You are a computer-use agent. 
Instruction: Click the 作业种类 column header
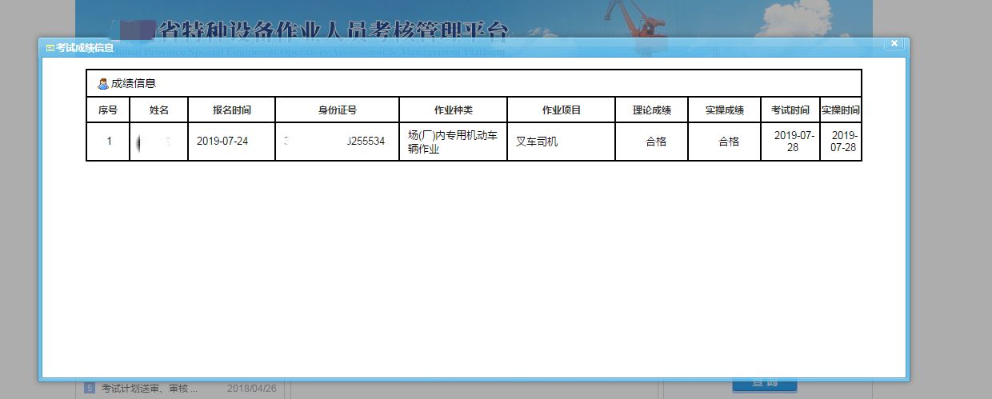[x=454, y=110]
